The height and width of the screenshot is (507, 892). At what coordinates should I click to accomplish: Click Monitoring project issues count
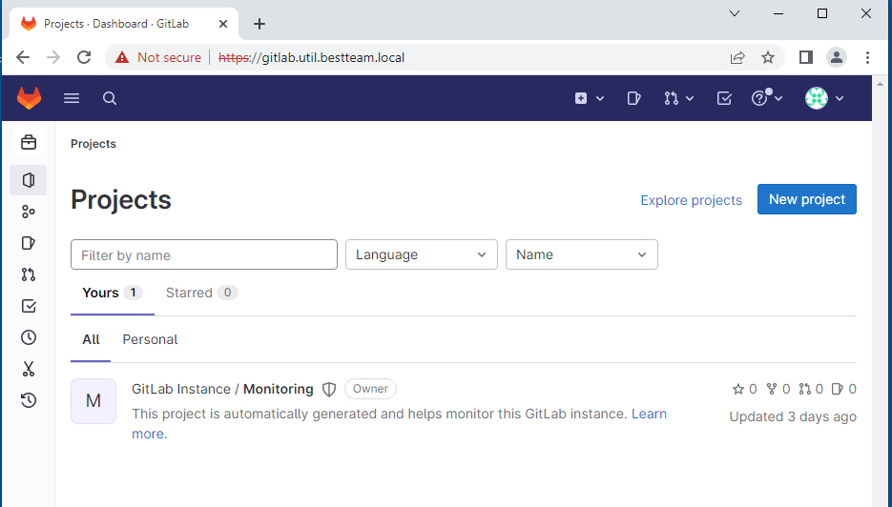844,390
